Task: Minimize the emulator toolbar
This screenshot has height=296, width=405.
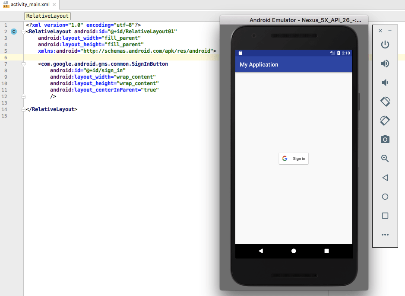Action: (x=390, y=31)
